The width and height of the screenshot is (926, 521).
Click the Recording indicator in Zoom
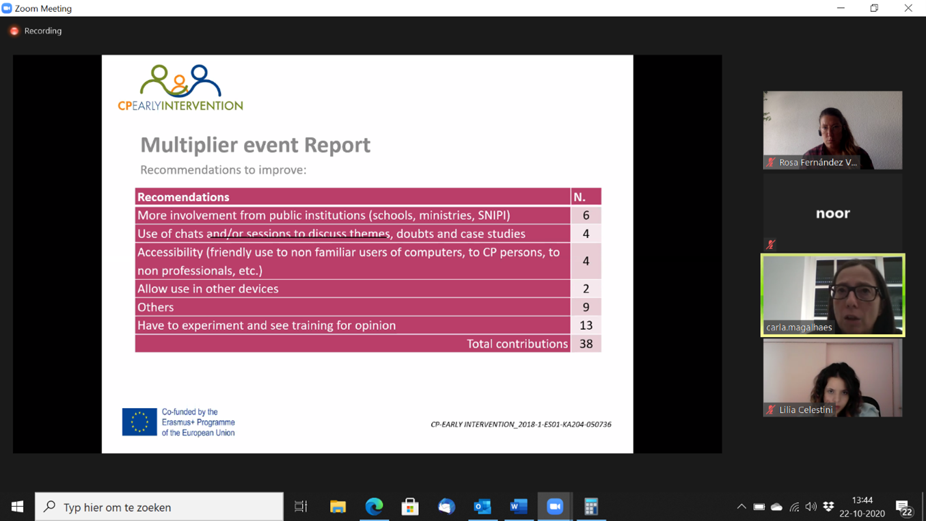[x=36, y=31]
